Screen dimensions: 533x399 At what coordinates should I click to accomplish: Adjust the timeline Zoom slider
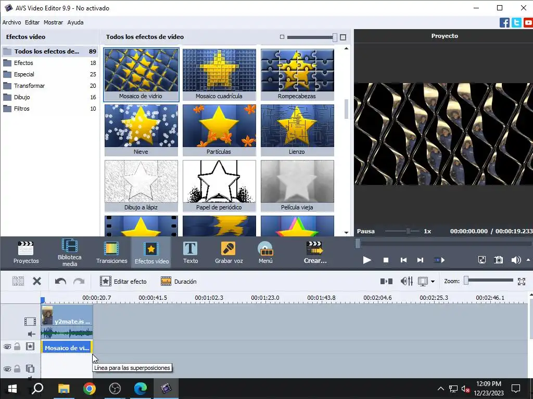(x=466, y=281)
